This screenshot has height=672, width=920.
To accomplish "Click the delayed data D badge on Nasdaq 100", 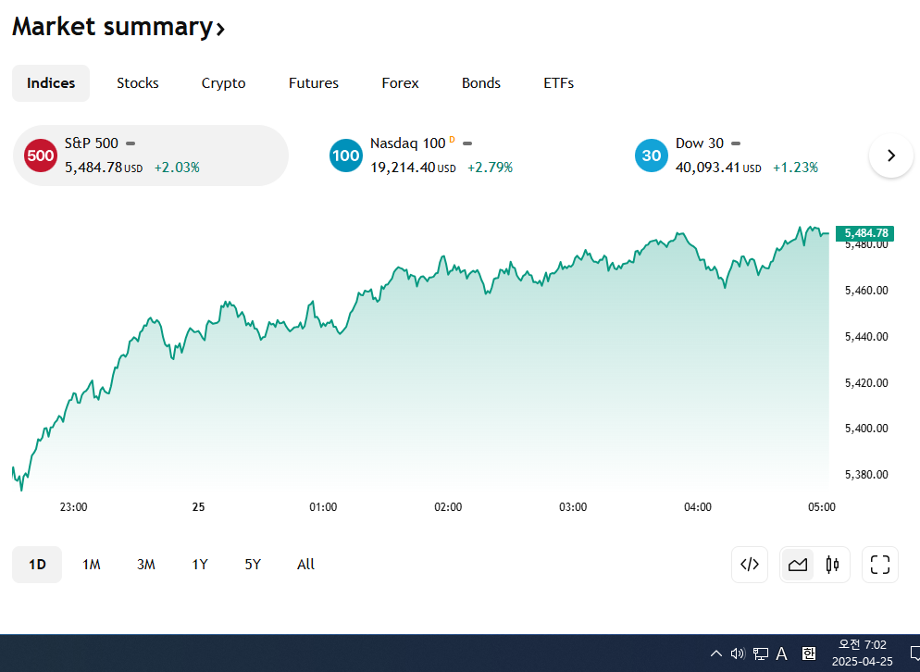I will coord(452,140).
